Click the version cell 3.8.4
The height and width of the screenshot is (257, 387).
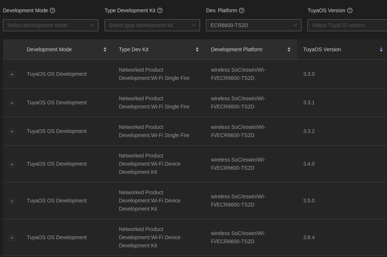pos(309,237)
